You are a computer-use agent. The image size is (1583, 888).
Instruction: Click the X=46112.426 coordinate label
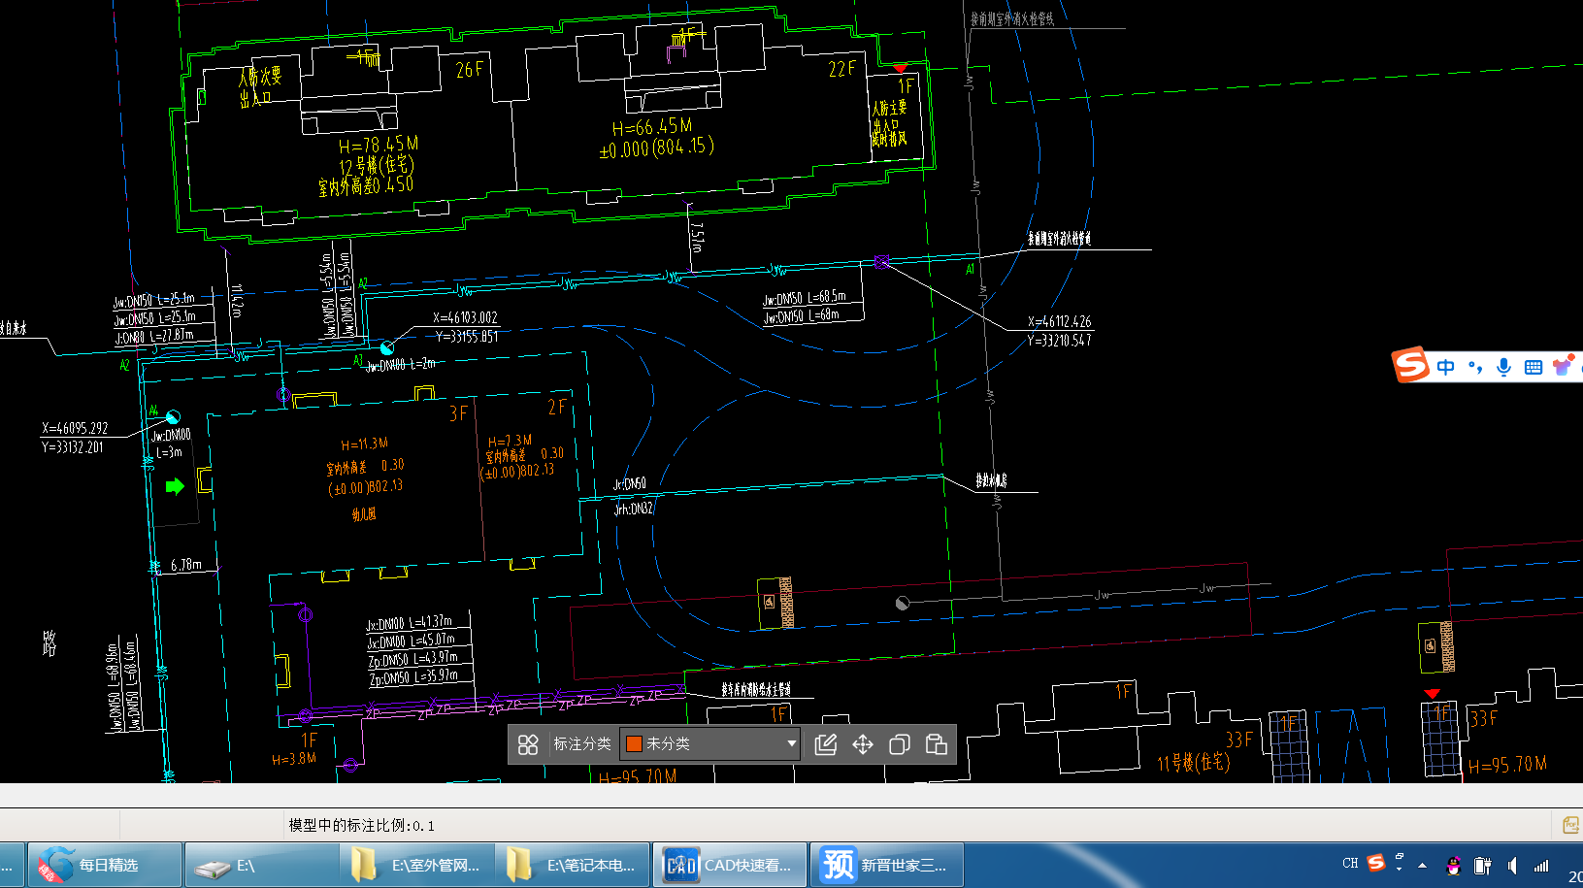tap(1059, 321)
